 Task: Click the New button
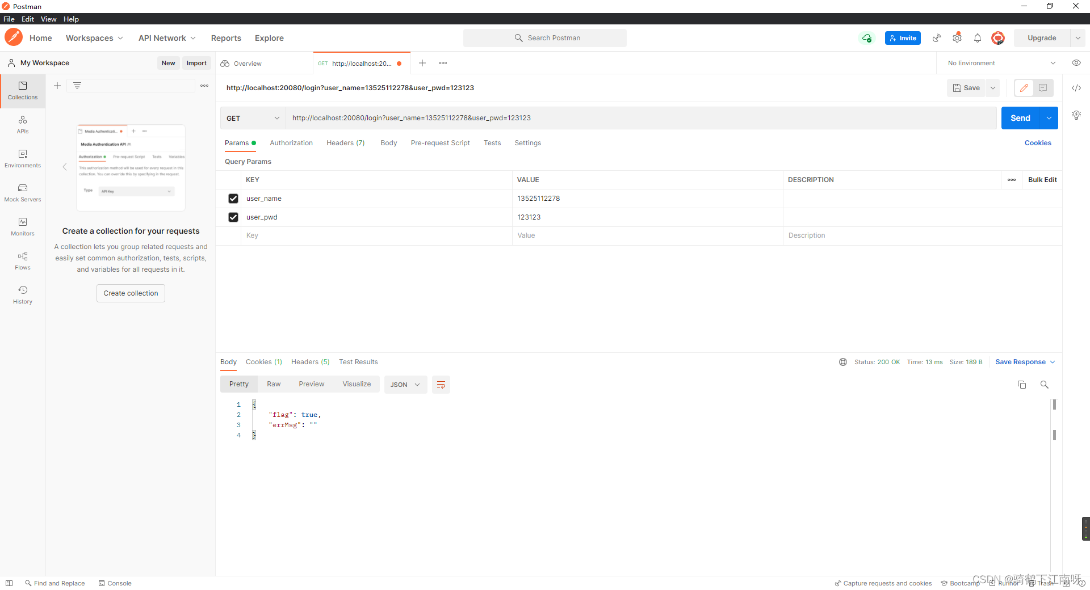(168, 63)
